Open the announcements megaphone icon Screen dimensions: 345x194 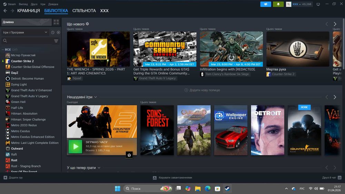(x=265, y=4)
